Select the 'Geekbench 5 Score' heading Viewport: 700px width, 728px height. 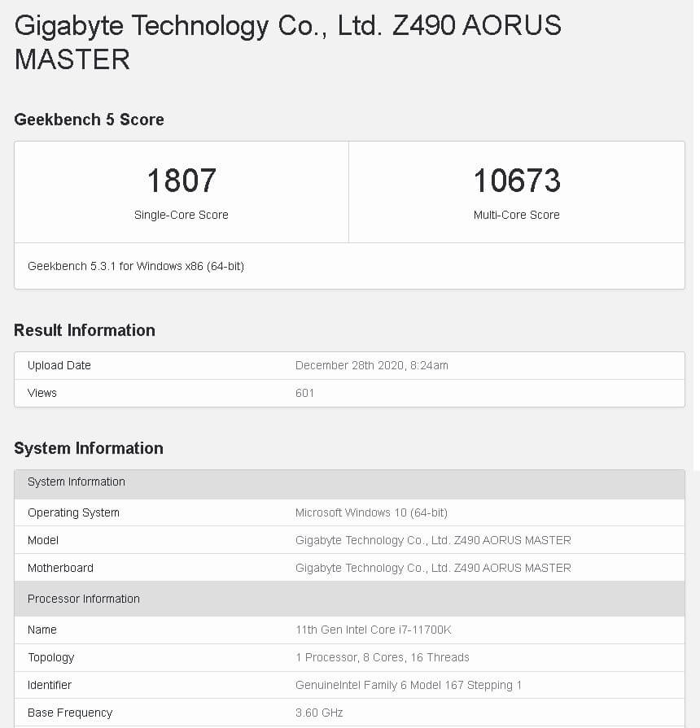point(89,120)
